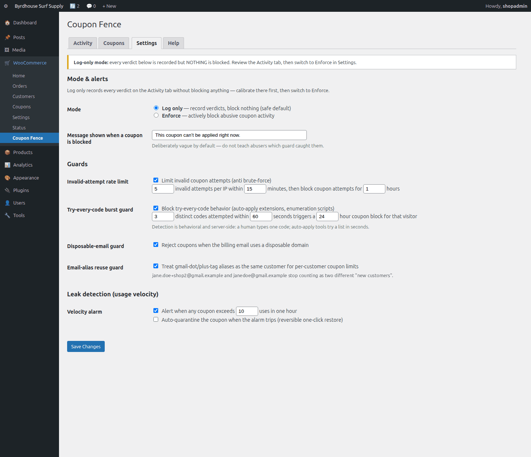The height and width of the screenshot is (457, 531).
Task: Toggle Alert when any coupon exceeds checkbox
Action: click(156, 311)
